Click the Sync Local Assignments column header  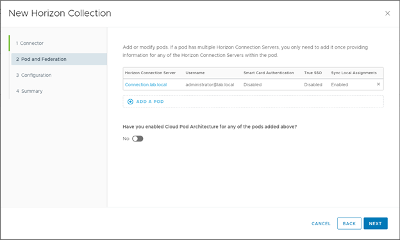click(x=354, y=73)
